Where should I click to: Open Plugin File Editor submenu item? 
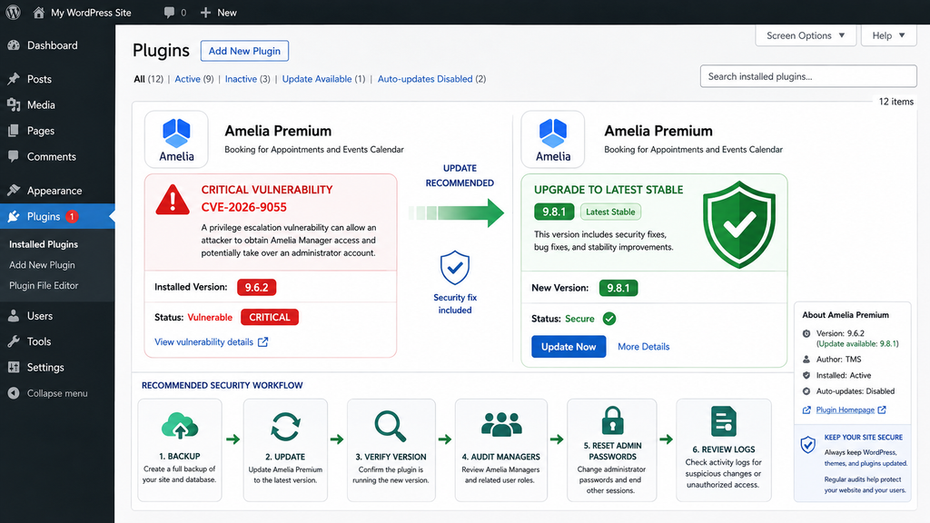(x=44, y=285)
